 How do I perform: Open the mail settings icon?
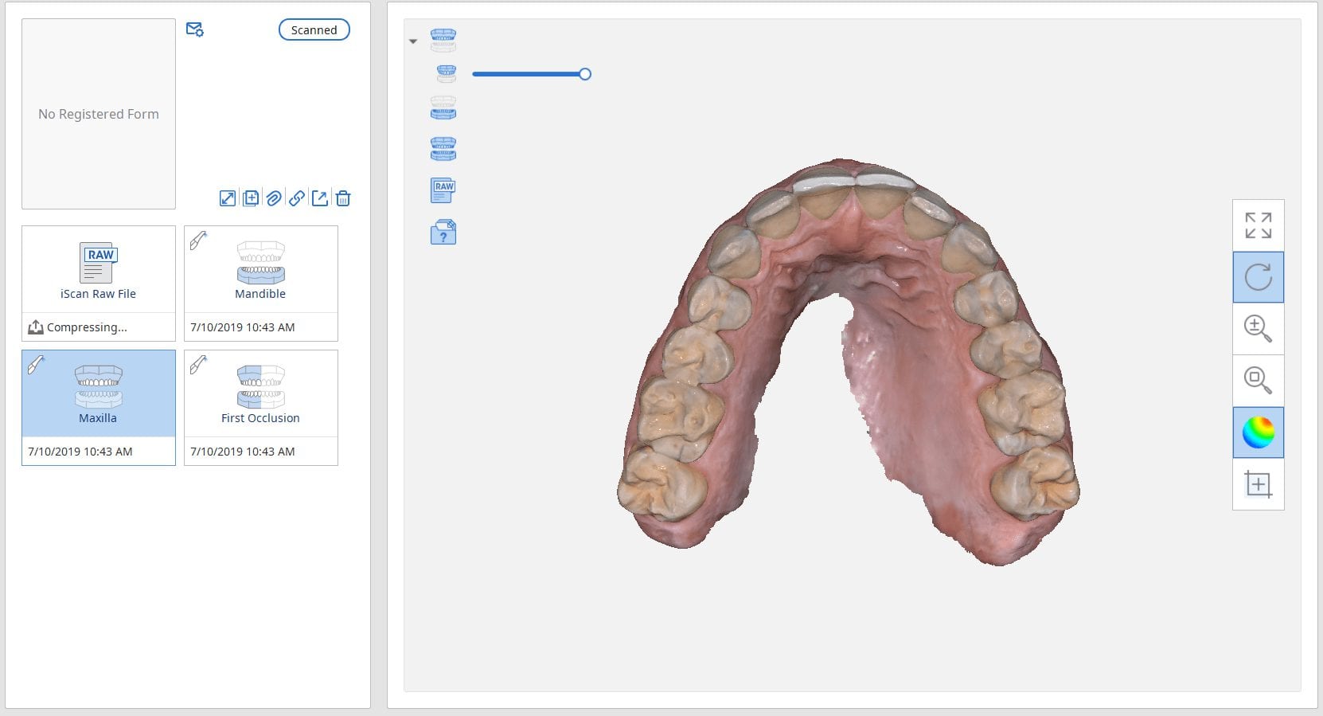194,29
